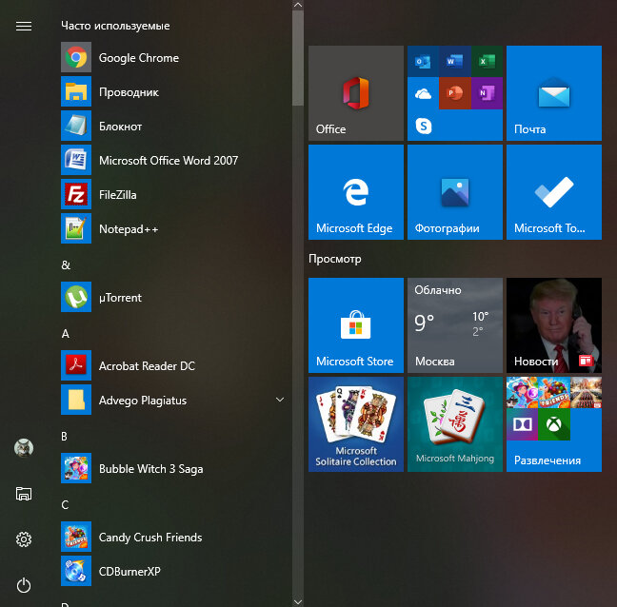The image size is (617, 607).
Task: Click the app list scrollbar down arrow
Action: (x=298, y=602)
